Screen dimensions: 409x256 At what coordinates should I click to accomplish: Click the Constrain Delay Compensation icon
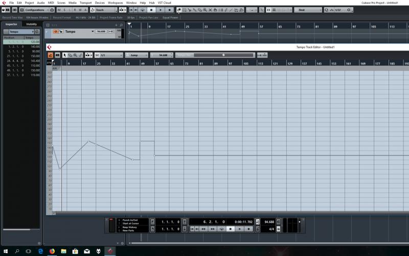pyautogui.click(x=15, y=10)
